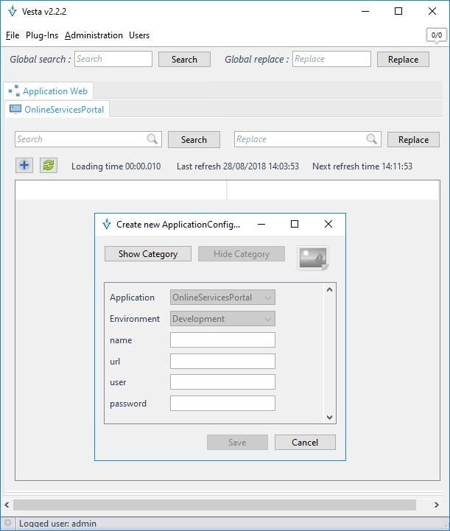The image size is (450, 531).
Task: Focus the name input field
Action: [x=222, y=340]
